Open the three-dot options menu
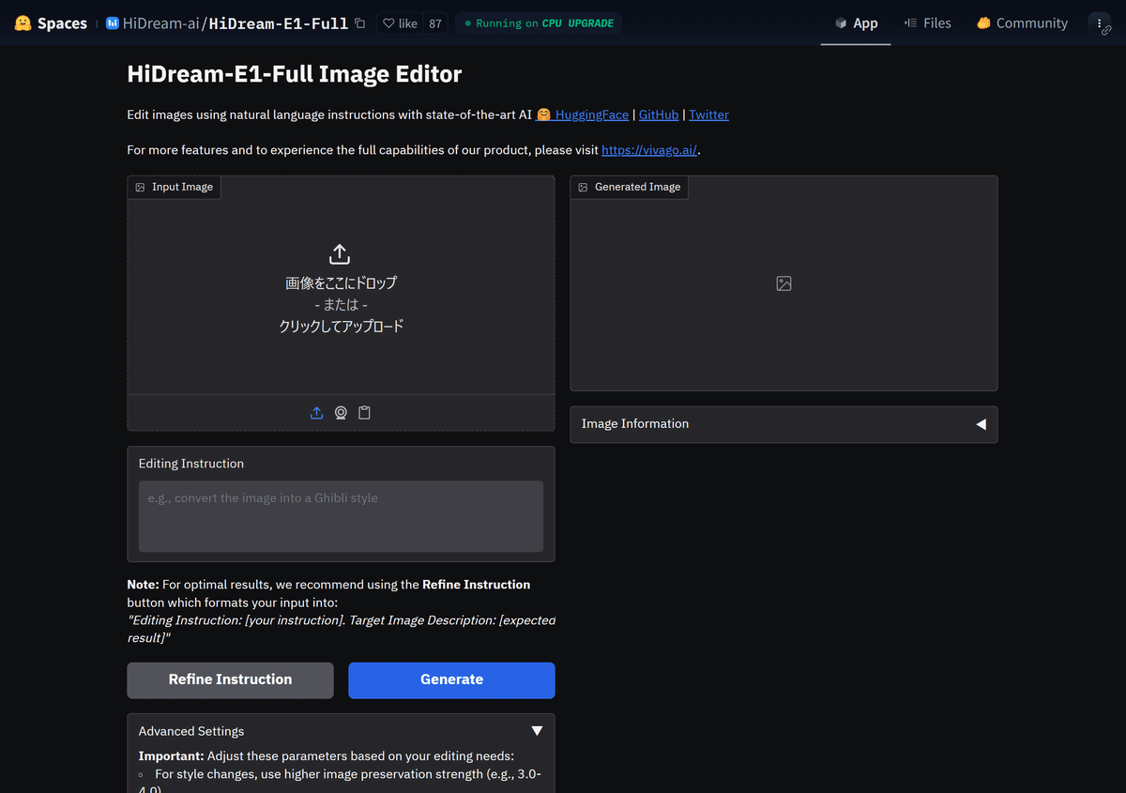This screenshot has height=793, width=1126. pos(1099,23)
